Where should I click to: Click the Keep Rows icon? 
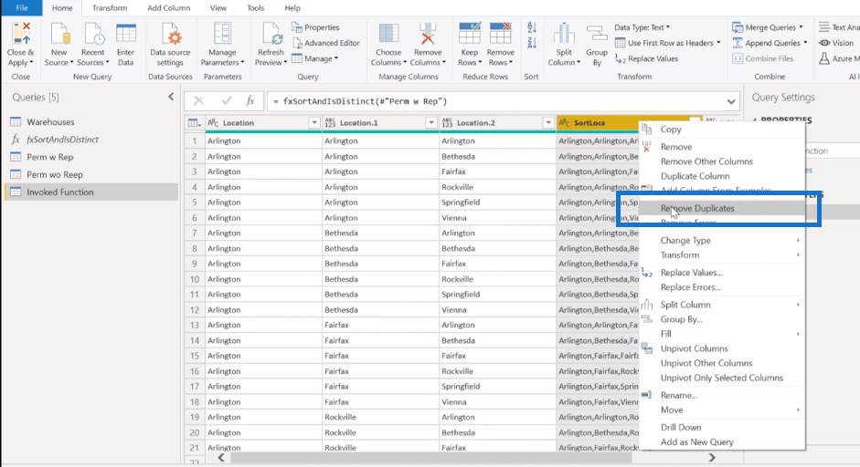(x=470, y=35)
